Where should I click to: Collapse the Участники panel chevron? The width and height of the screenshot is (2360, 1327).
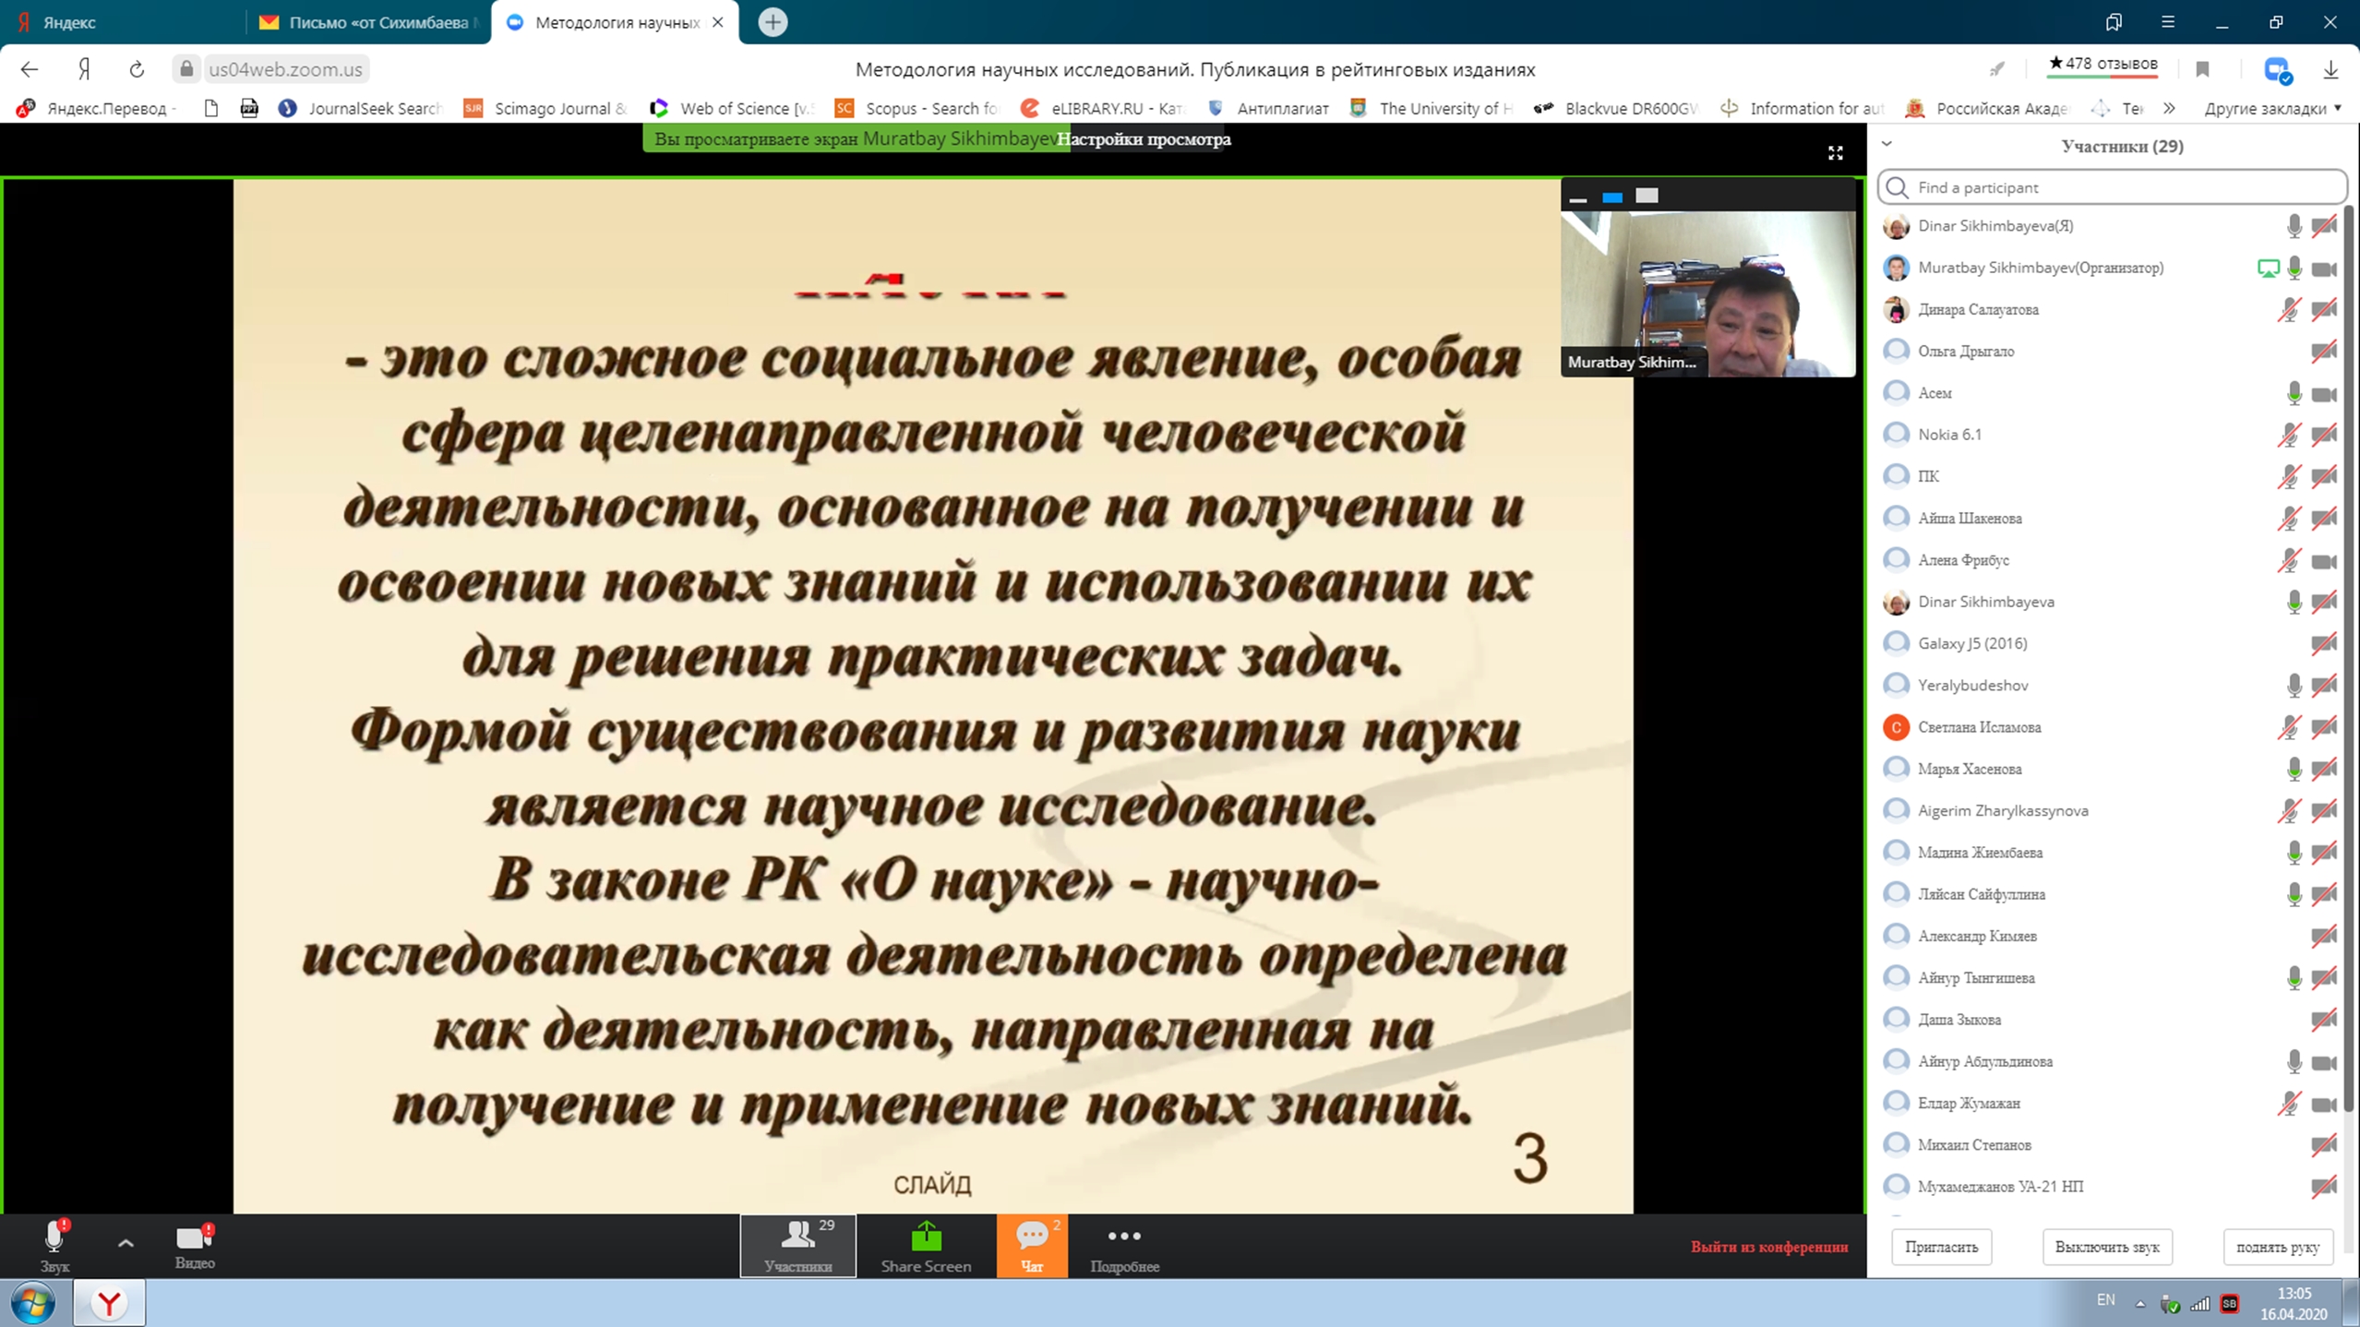[x=1887, y=144]
